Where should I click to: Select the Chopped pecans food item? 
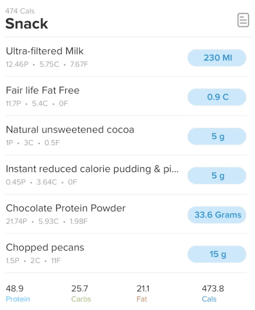pyautogui.click(x=45, y=247)
